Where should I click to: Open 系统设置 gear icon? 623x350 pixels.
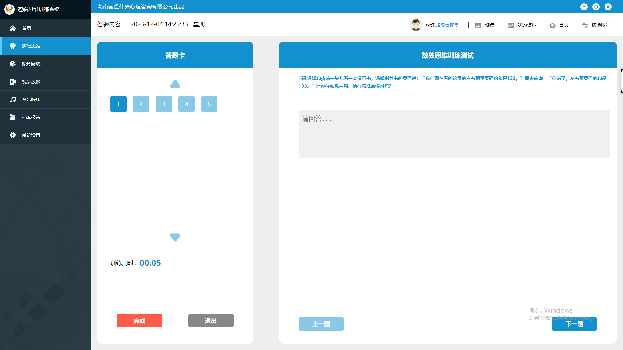[x=13, y=135]
